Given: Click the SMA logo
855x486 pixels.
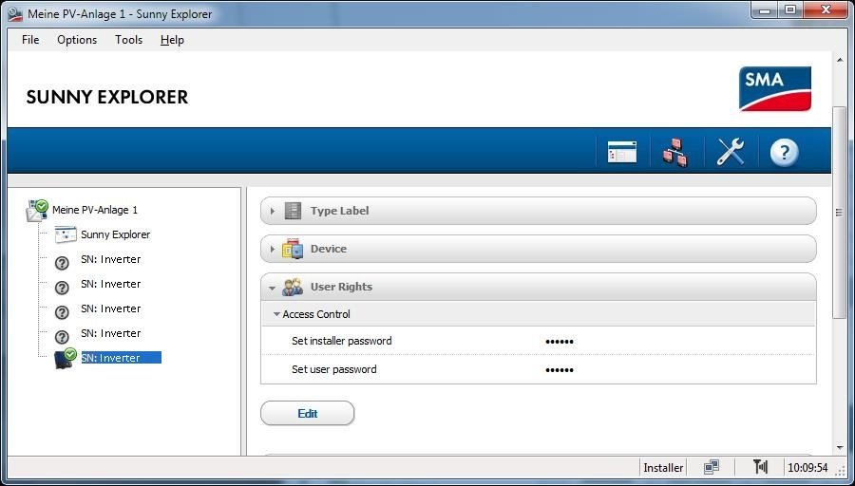Looking at the screenshot, I should [775, 89].
